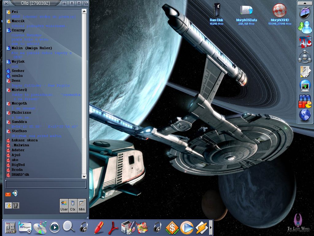Viewport: 314px width, 236px height.
Task: Collapse the side panel with top up arrow
Action: tap(305, 3)
